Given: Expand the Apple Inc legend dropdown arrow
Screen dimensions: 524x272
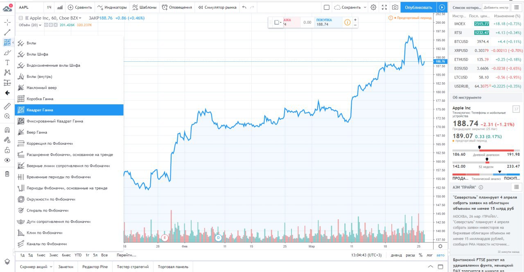Looking at the screenshot, I should tap(80, 18).
